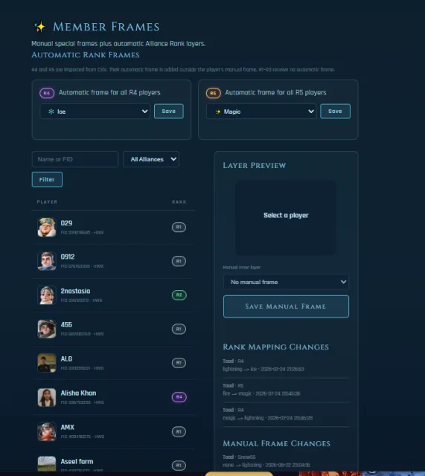Select player 0912's avatar
This screenshot has width=425, height=476.
point(46,261)
